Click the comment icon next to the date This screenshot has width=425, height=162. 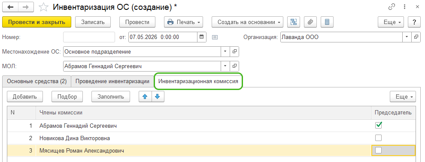click(x=215, y=37)
